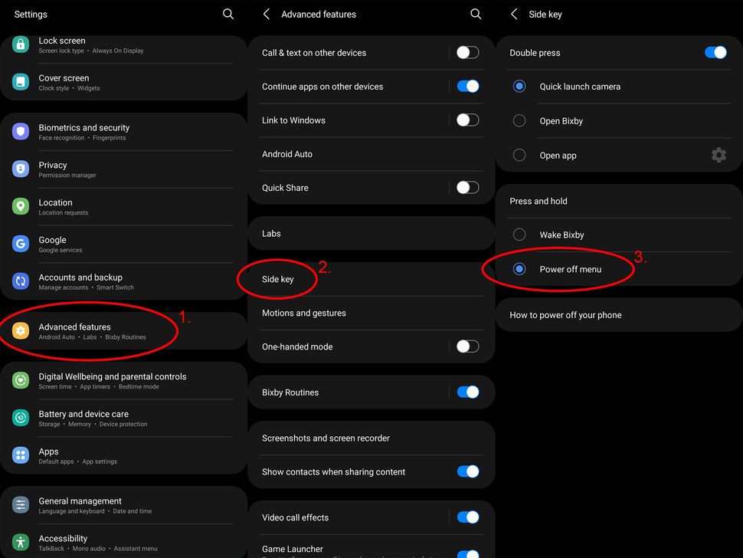Select the Open Bixby radio option
Screen dimensions: 743x558
[x=519, y=121]
